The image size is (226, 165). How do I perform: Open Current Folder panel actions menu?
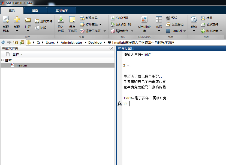tap(111, 48)
